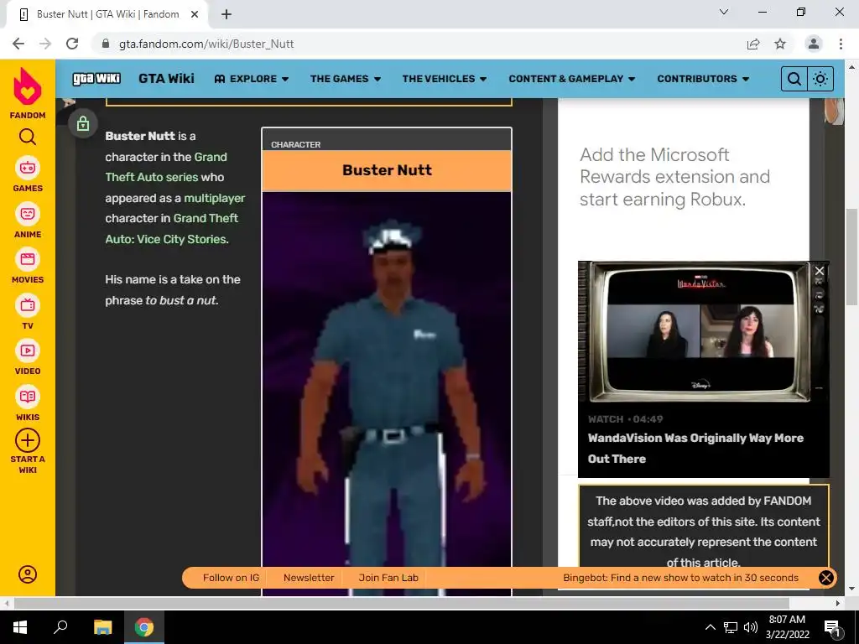This screenshot has width=859, height=644.
Task: Open a new browser tab
Action: [226, 14]
